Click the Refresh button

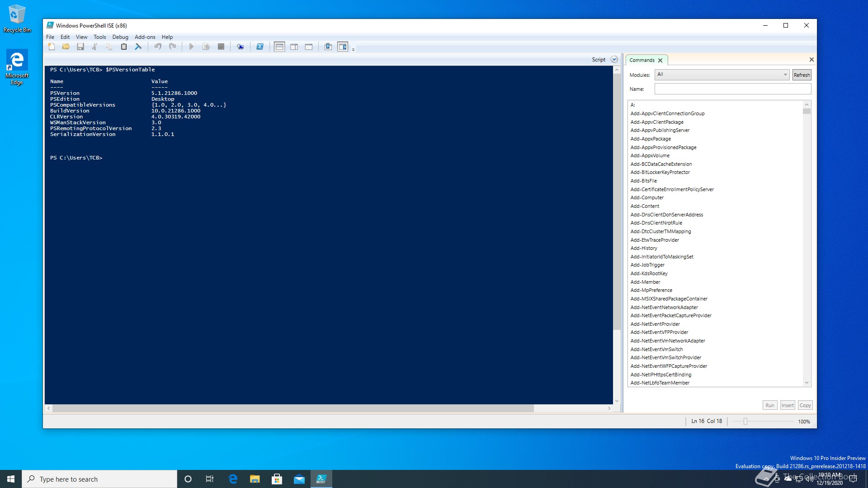point(802,75)
